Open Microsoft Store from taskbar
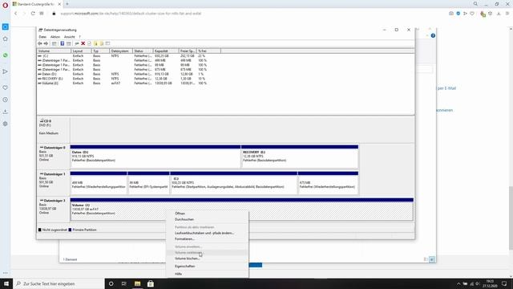Image resolution: width=513 pixels, height=289 pixels. point(151,283)
